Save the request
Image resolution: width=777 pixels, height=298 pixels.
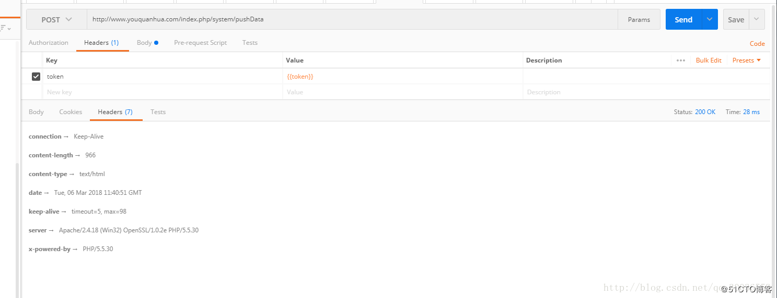(x=736, y=20)
